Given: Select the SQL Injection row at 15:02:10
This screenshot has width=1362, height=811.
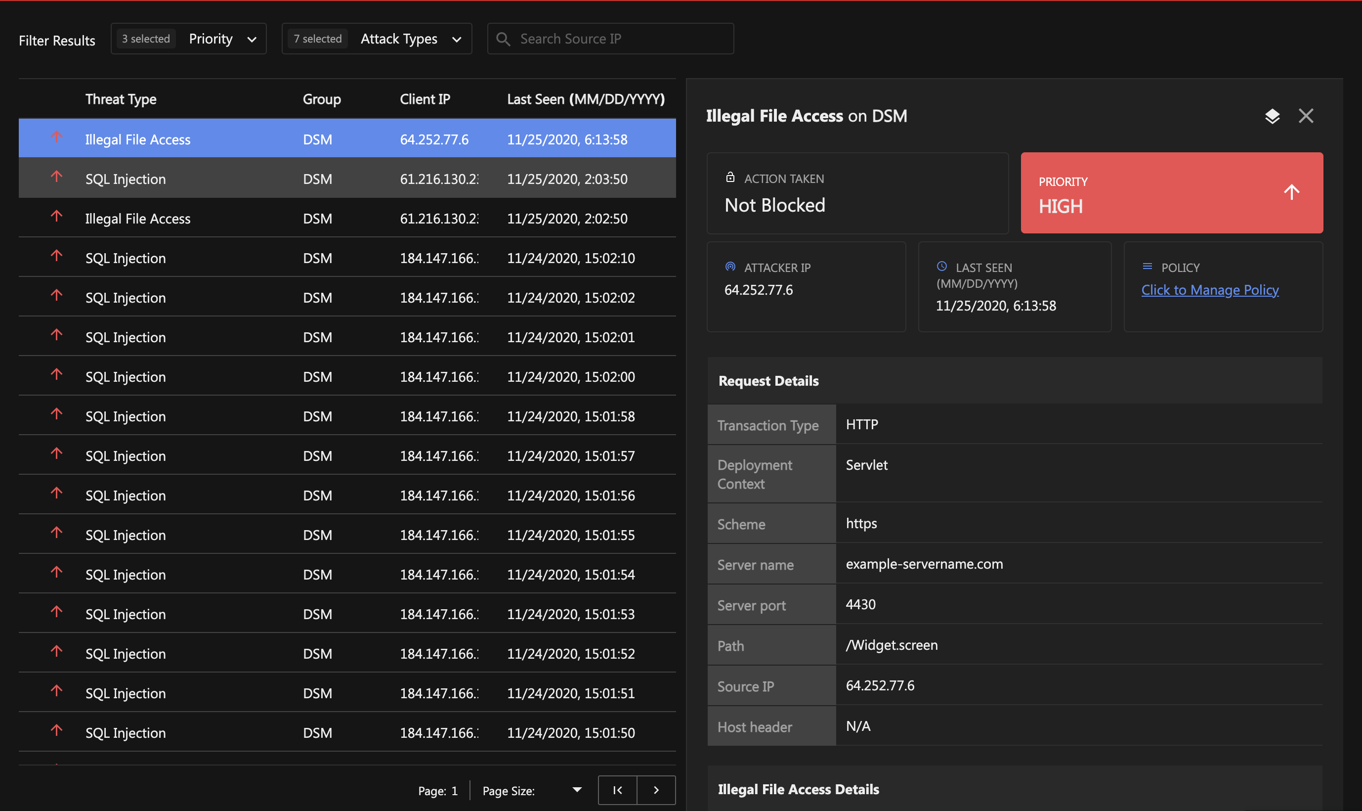Looking at the screenshot, I should coord(347,258).
